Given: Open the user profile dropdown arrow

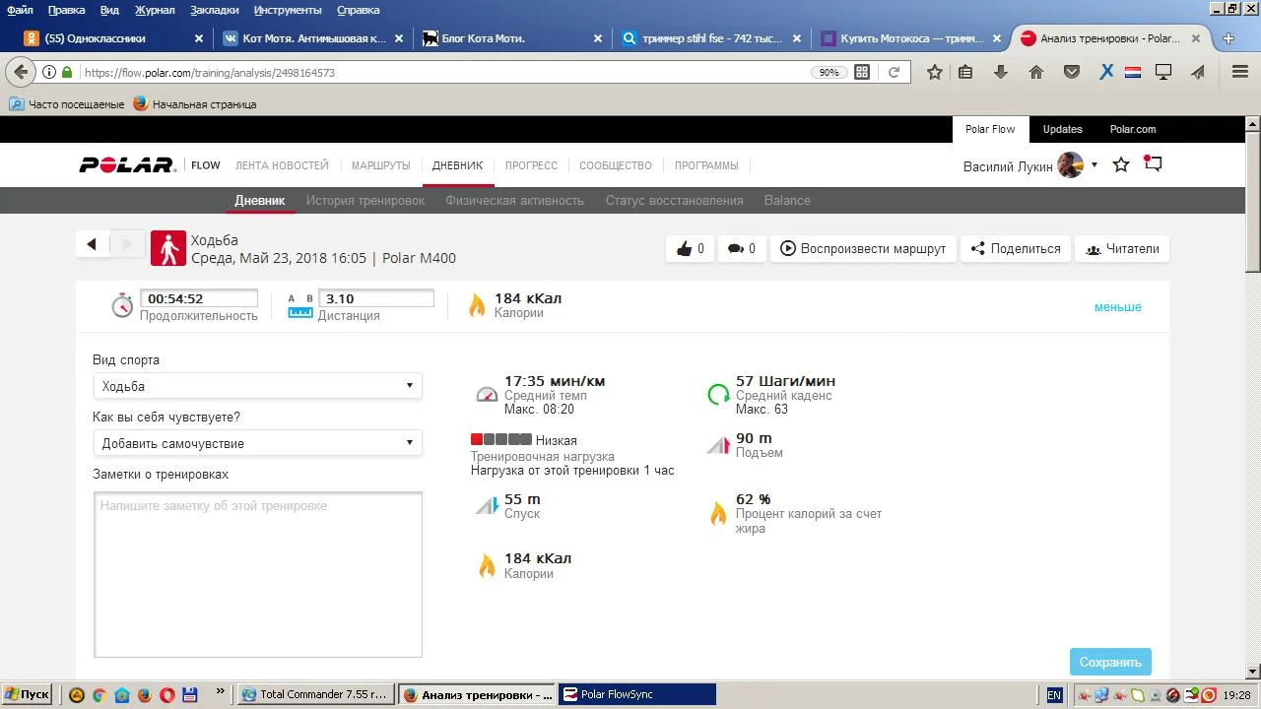Looking at the screenshot, I should pyautogui.click(x=1095, y=165).
